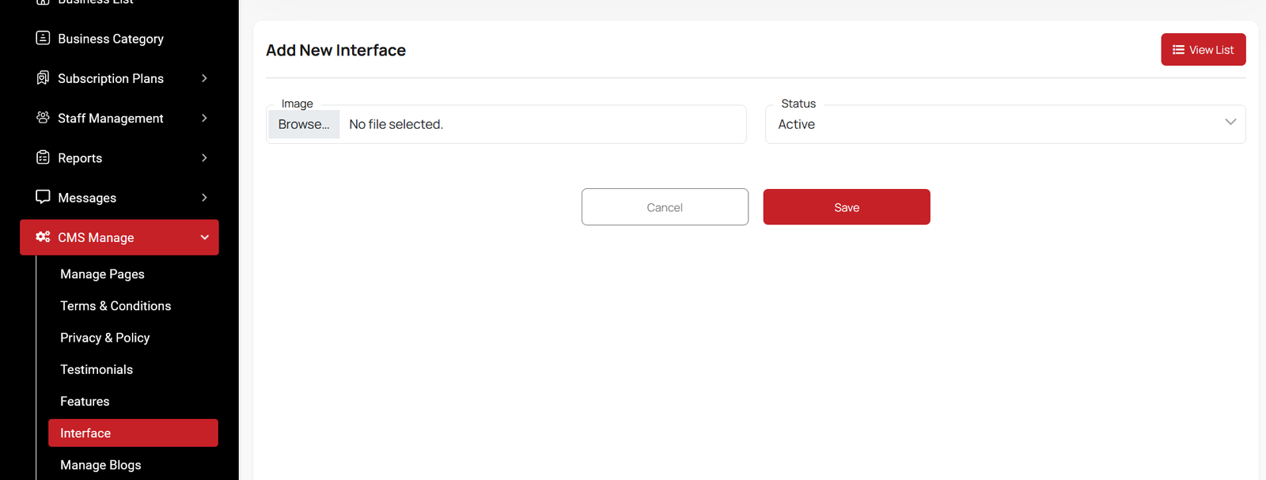
Task: Open the Status dropdown showing Active
Action: tap(1005, 124)
